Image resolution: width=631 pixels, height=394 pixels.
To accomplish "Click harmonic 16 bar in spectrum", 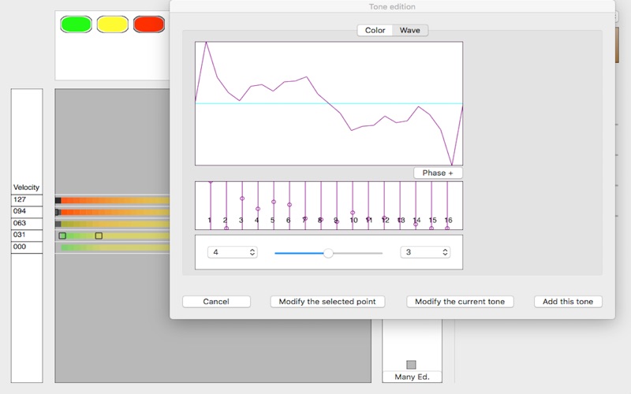I will [447, 206].
